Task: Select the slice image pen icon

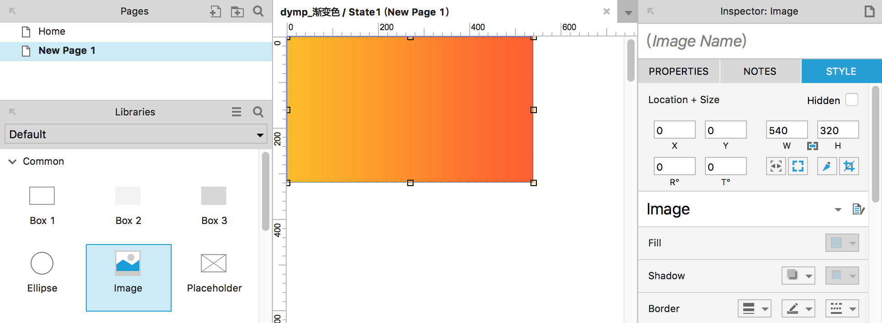Action: click(x=827, y=166)
